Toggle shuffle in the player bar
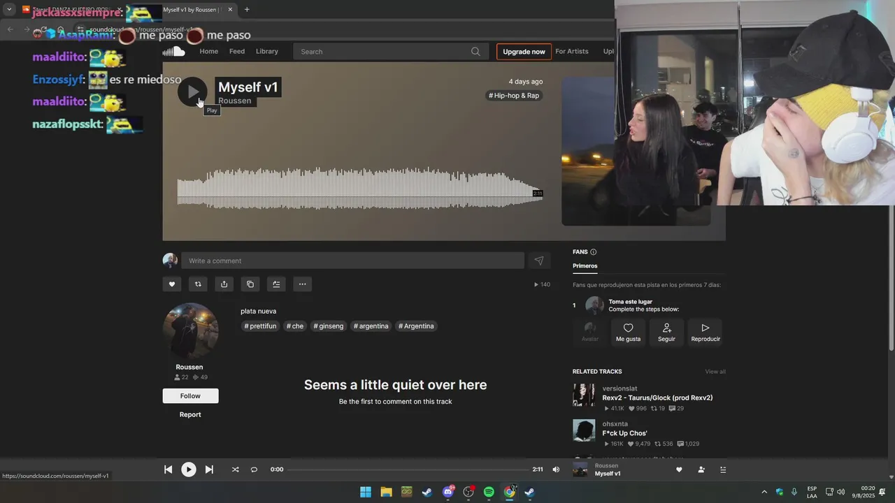The width and height of the screenshot is (895, 503). click(x=235, y=469)
